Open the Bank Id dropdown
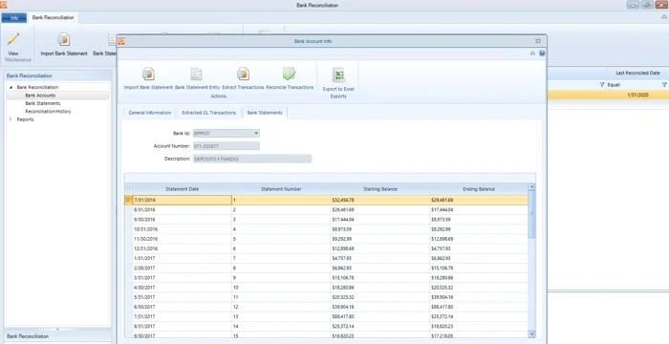This screenshot has width=669, height=344. click(x=256, y=133)
